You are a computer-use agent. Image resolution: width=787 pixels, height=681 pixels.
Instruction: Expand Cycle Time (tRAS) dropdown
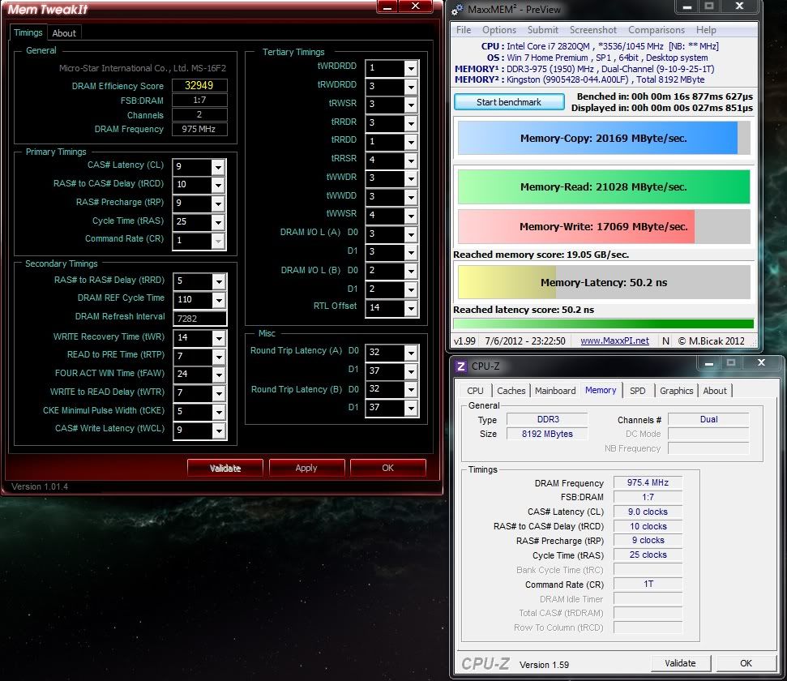(x=218, y=222)
